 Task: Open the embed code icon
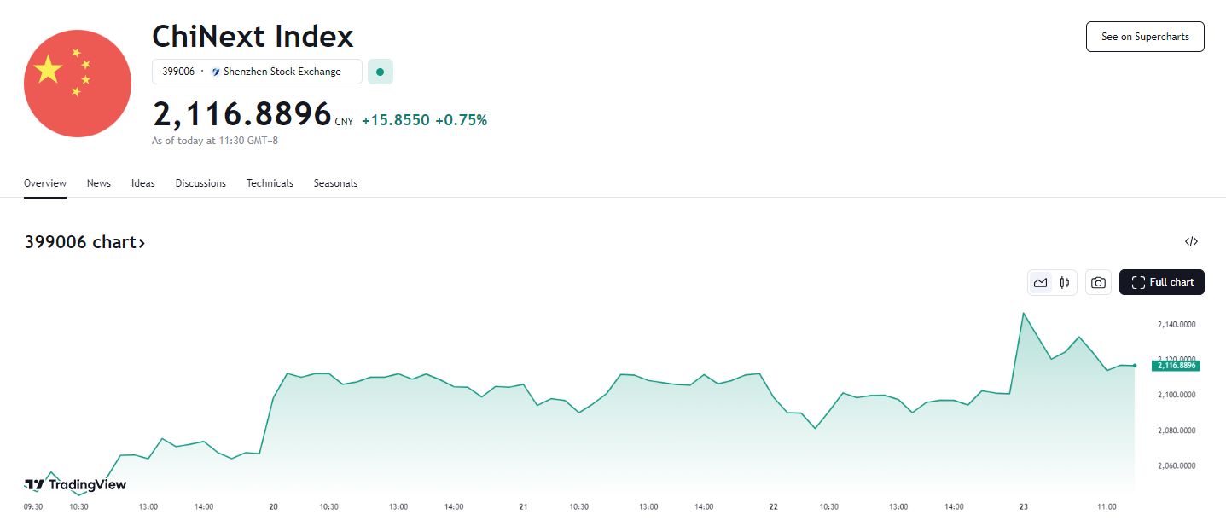1191,242
